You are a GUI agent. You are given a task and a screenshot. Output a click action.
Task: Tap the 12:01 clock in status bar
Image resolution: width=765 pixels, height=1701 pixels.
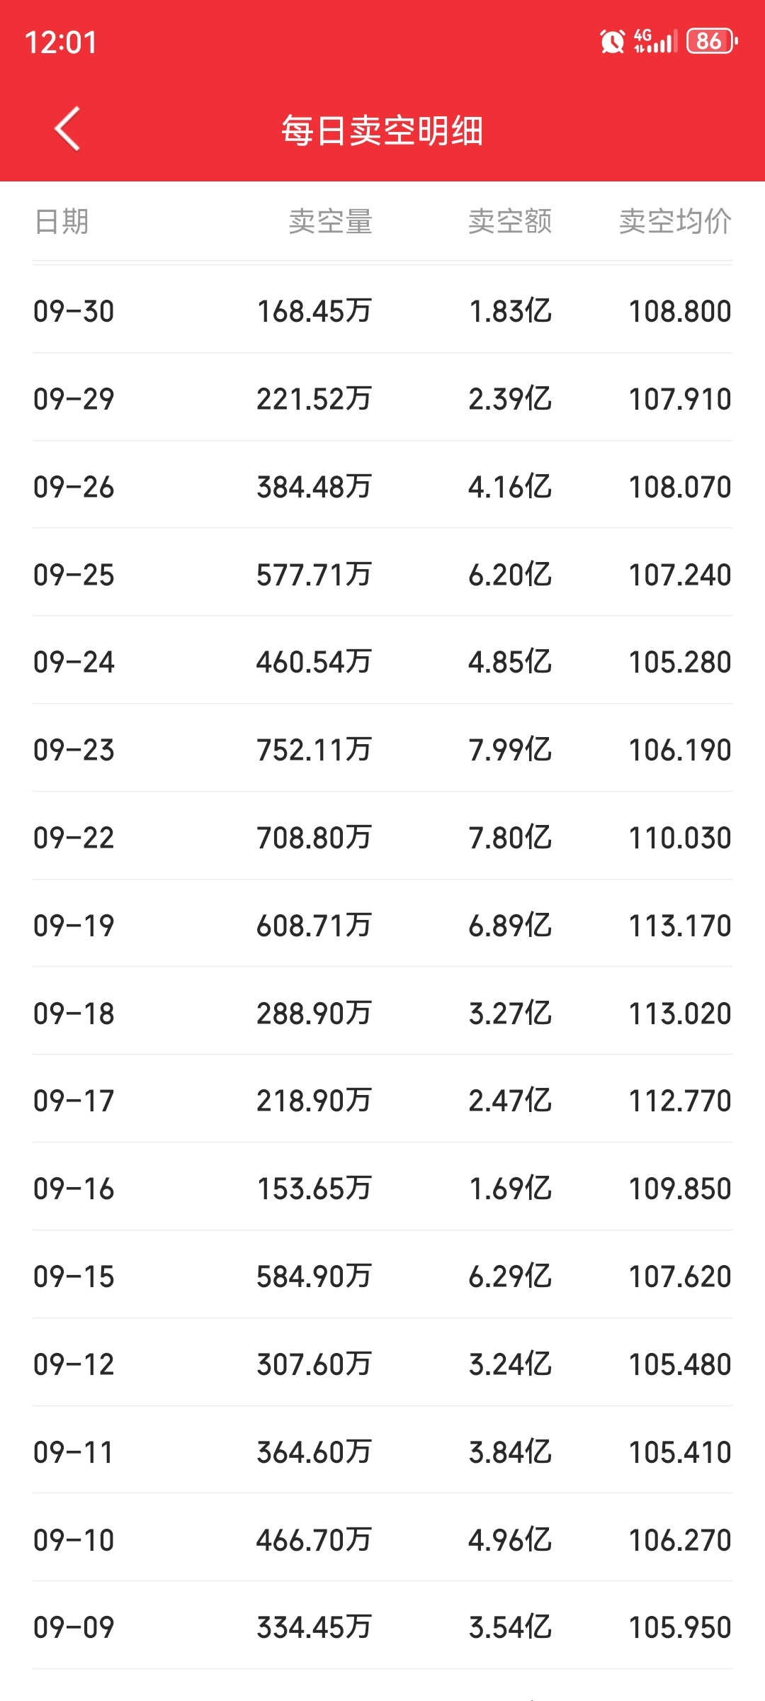point(61,43)
